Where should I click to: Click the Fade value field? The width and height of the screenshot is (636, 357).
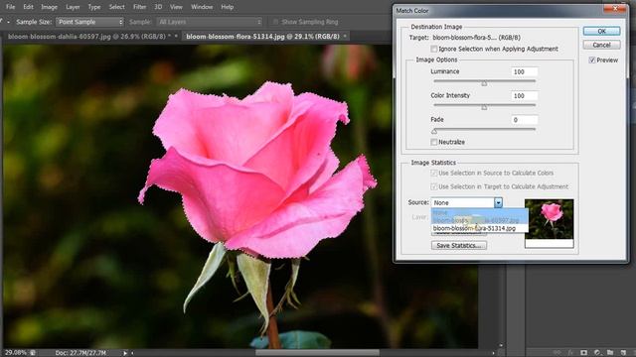pos(524,120)
